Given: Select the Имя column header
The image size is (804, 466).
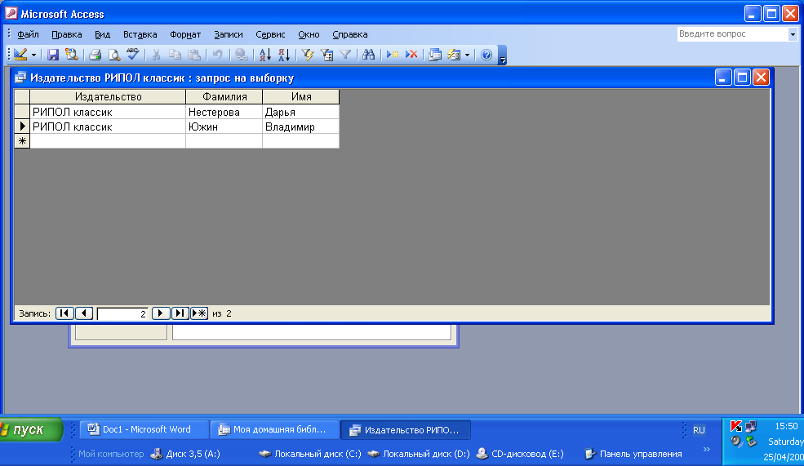Looking at the screenshot, I should tap(301, 96).
